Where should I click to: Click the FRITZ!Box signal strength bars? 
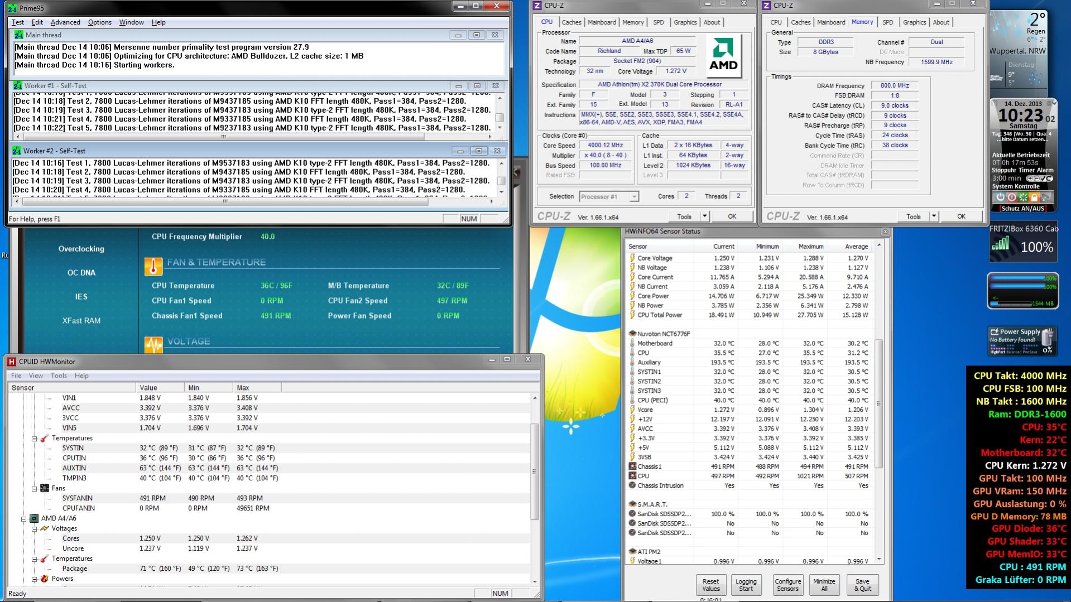click(x=1001, y=244)
